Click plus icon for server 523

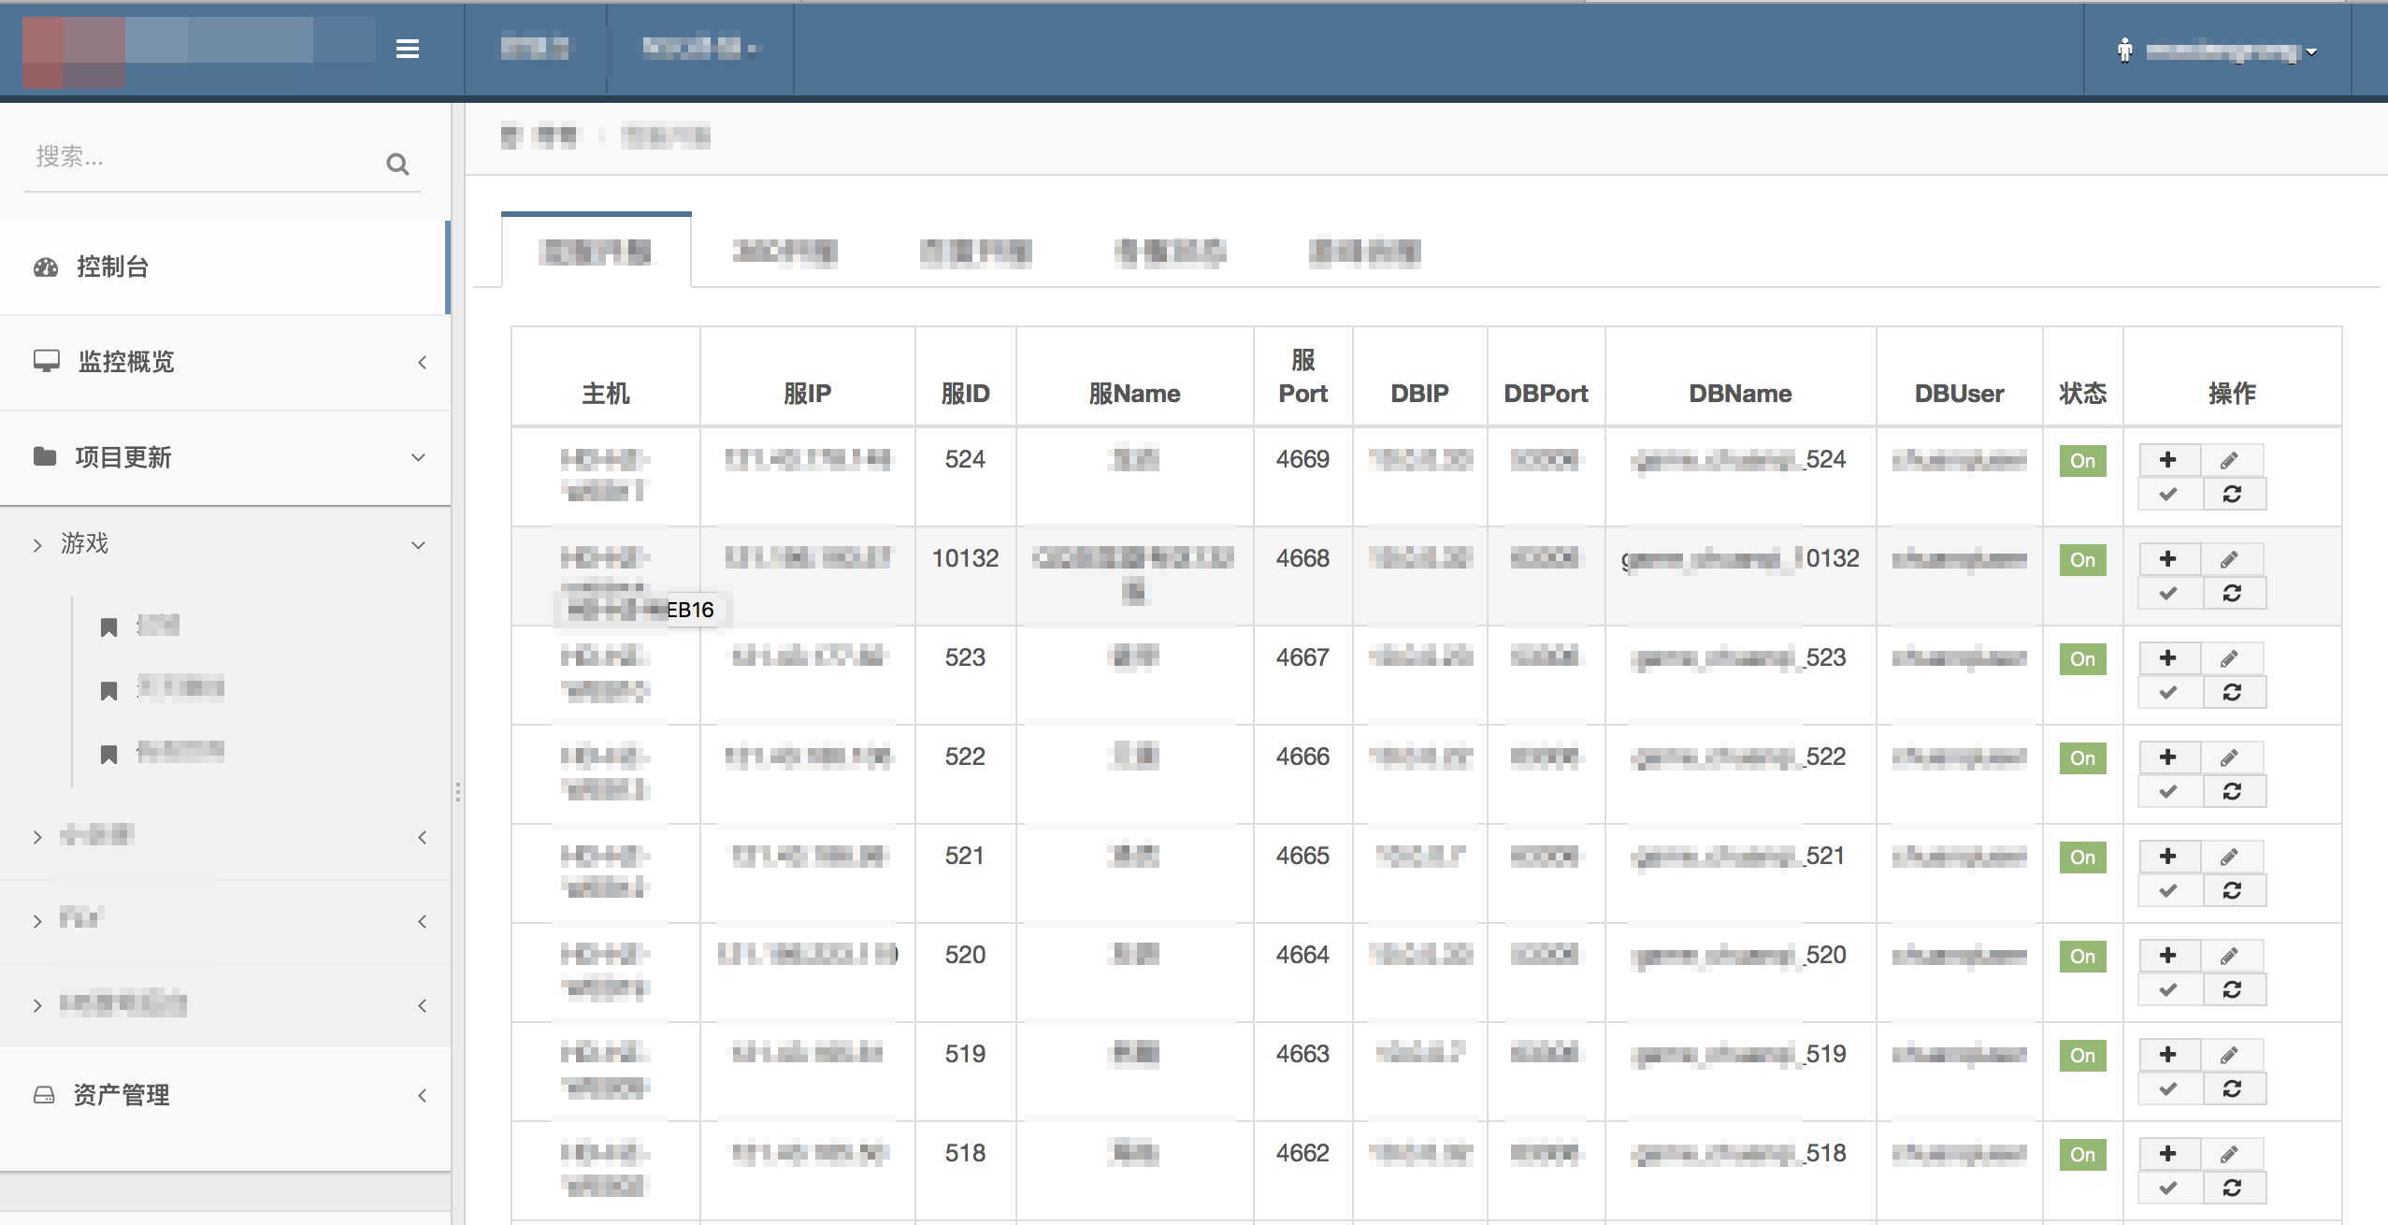(2168, 657)
